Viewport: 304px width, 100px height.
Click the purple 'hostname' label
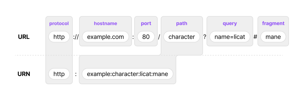[105, 23]
